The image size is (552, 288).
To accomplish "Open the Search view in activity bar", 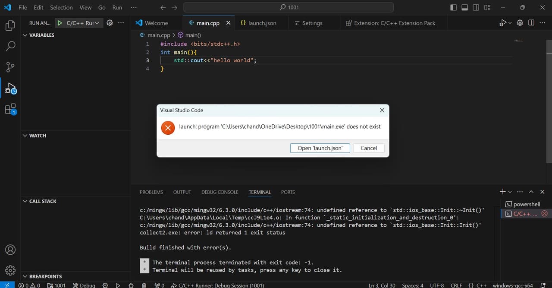I will click(x=10, y=46).
